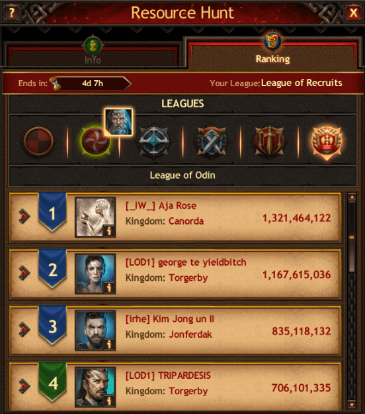The image size is (365, 414).
Task: Select the gray-blue compass league emblem
Action: [x=153, y=142]
